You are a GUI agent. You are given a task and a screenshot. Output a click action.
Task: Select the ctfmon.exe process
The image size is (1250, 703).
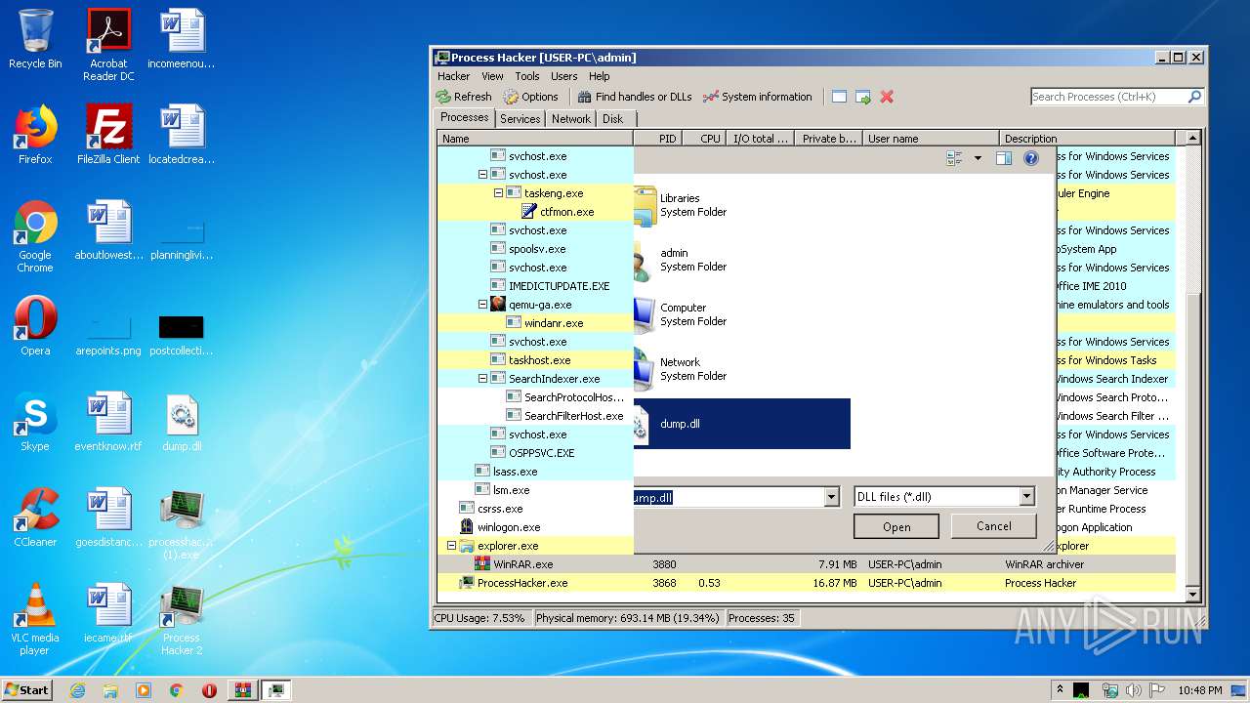tap(566, 212)
